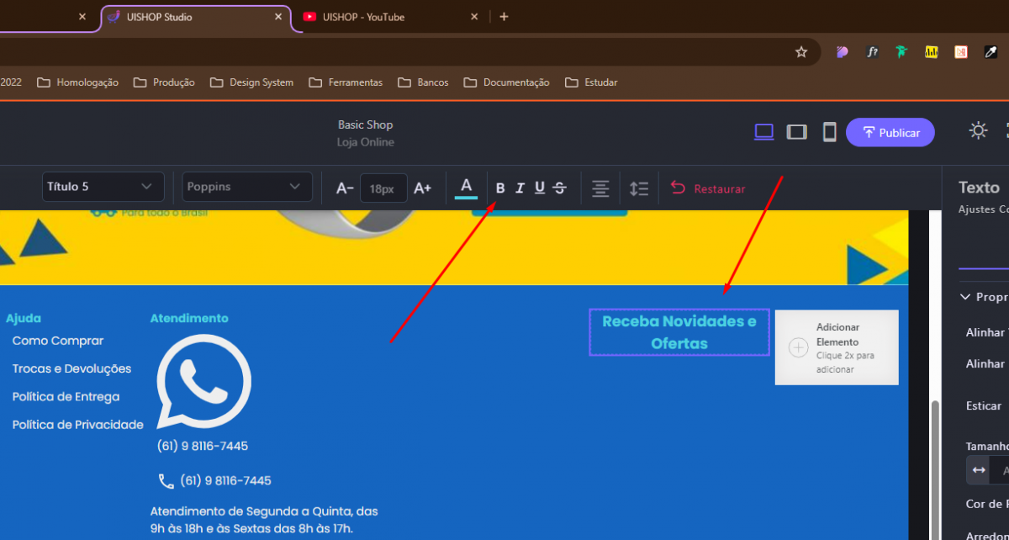Switch to mobile preview mode

click(829, 132)
